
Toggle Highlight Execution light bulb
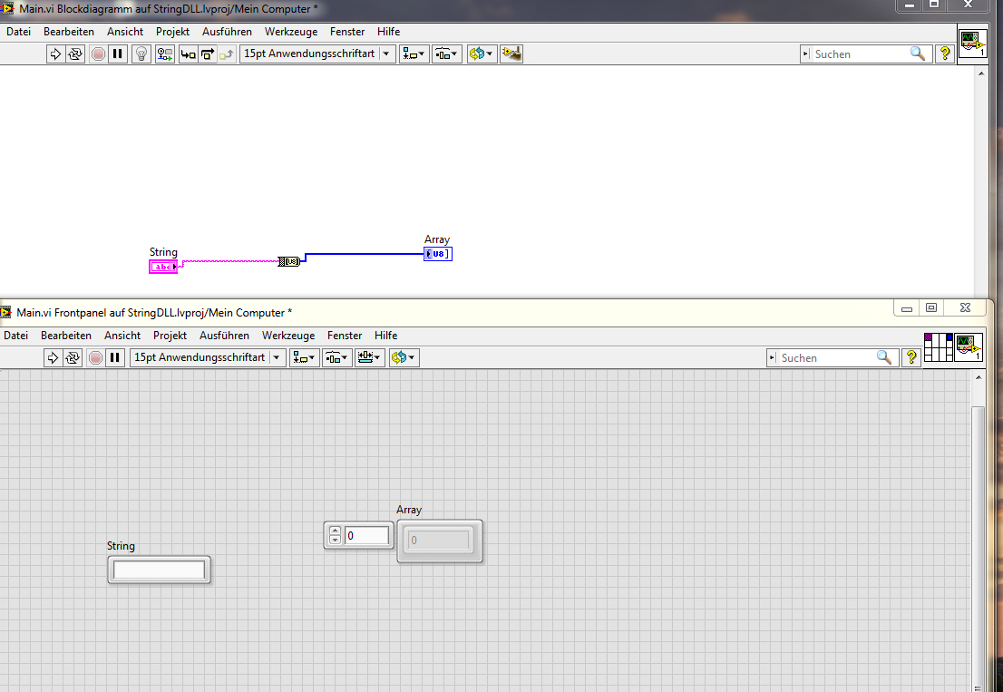pyautogui.click(x=141, y=54)
